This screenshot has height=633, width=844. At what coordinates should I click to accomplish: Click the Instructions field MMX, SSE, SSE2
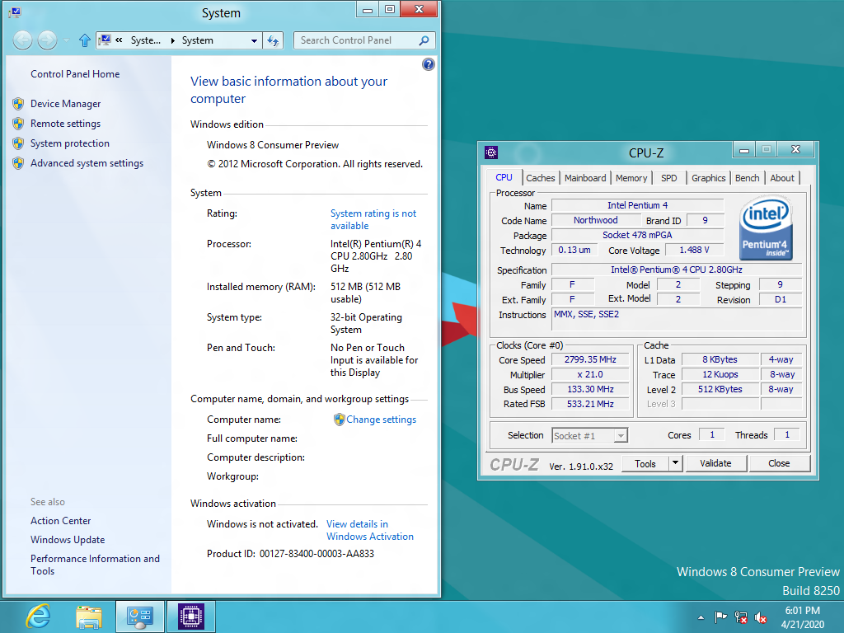tap(678, 319)
